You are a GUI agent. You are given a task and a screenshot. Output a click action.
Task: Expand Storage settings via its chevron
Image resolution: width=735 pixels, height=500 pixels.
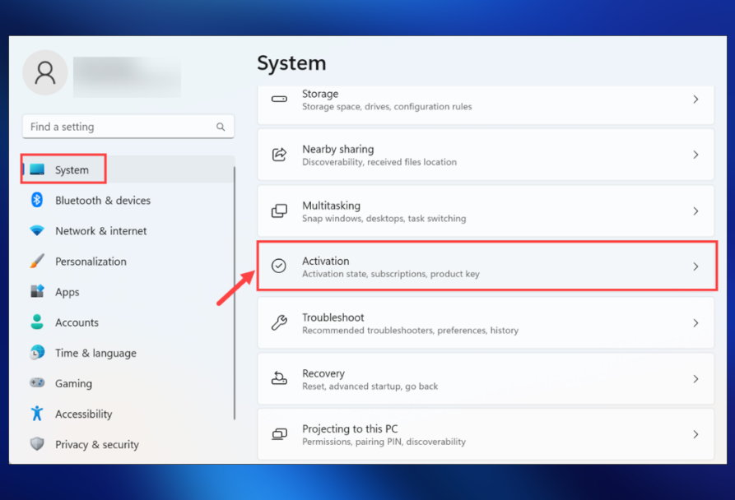pos(695,100)
